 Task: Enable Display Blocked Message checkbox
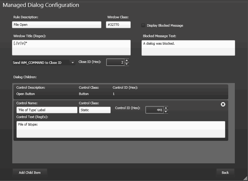pos(143,25)
